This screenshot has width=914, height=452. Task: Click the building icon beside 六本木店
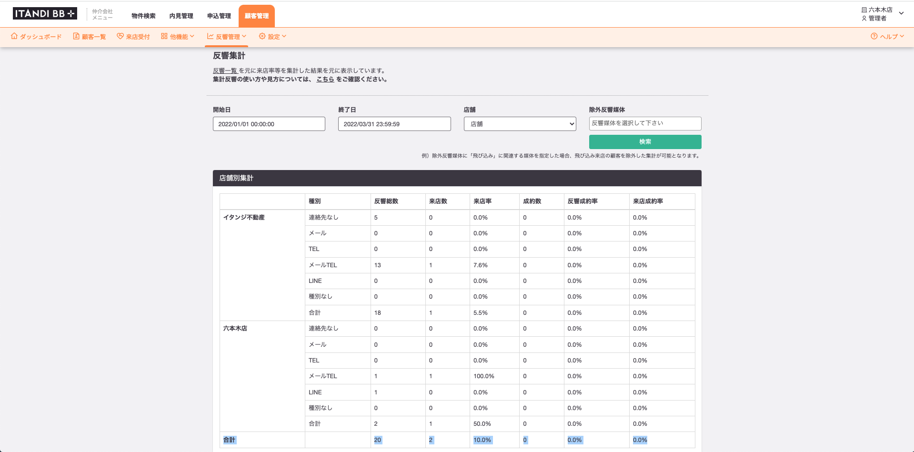point(864,10)
